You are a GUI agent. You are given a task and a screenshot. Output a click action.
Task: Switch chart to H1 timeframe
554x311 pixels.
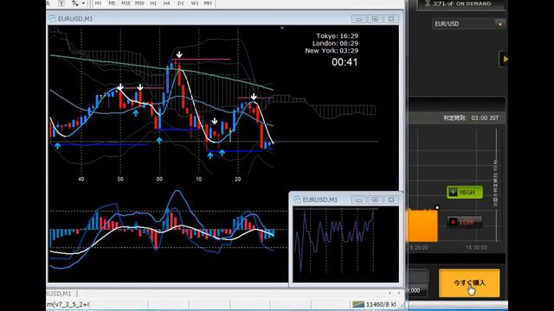point(153,3)
